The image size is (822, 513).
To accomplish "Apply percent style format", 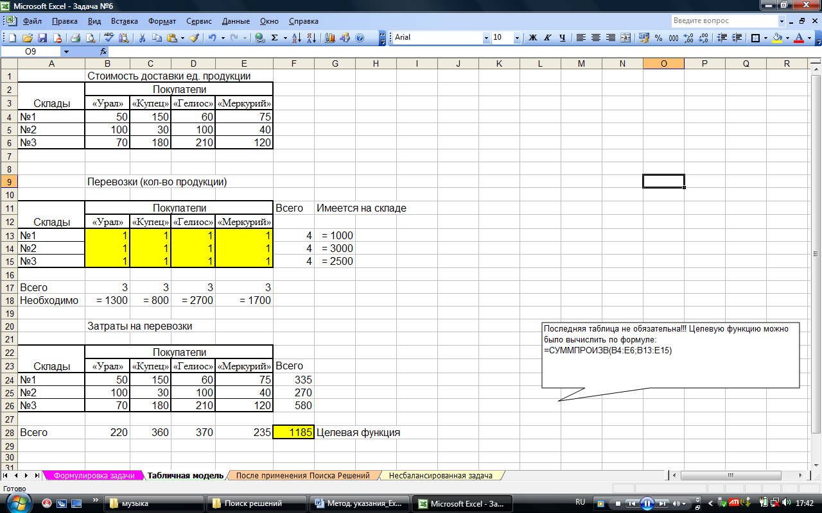I will (x=659, y=38).
